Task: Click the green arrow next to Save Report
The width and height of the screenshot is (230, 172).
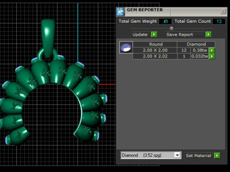Action: [x=208, y=34]
